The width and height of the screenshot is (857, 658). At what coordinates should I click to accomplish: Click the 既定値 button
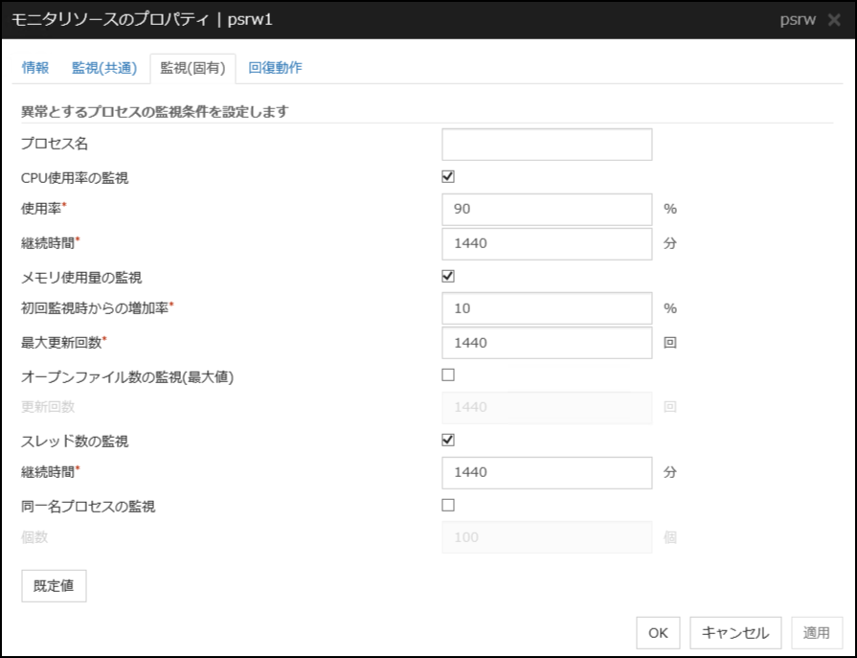click(x=53, y=585)
